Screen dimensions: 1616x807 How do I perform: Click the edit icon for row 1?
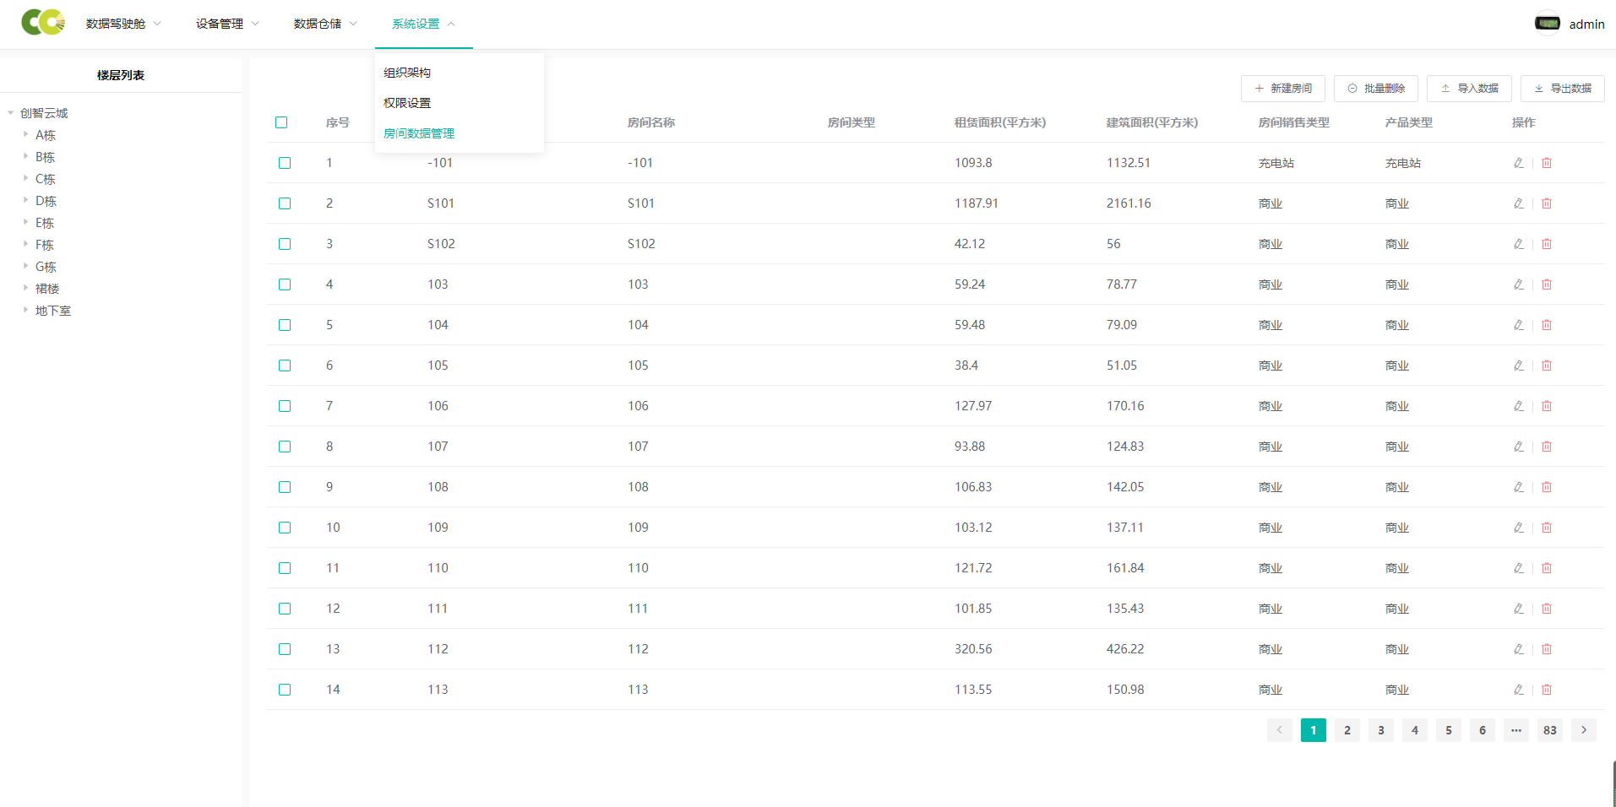tap(1518, 163)
